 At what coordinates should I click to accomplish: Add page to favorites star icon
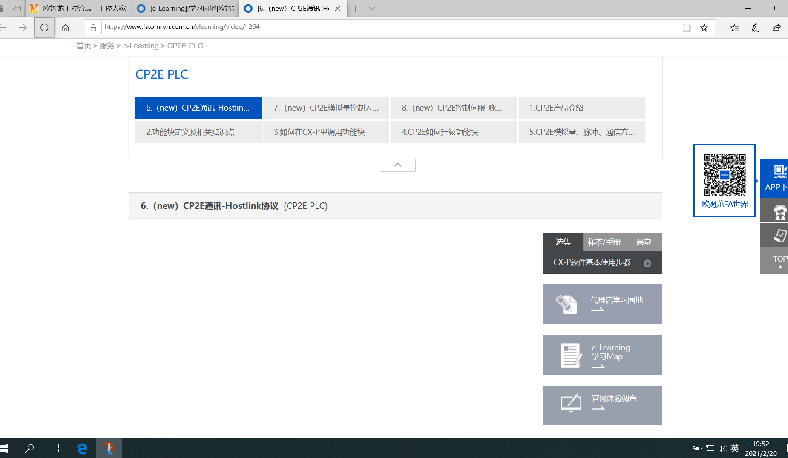point(704,28)
